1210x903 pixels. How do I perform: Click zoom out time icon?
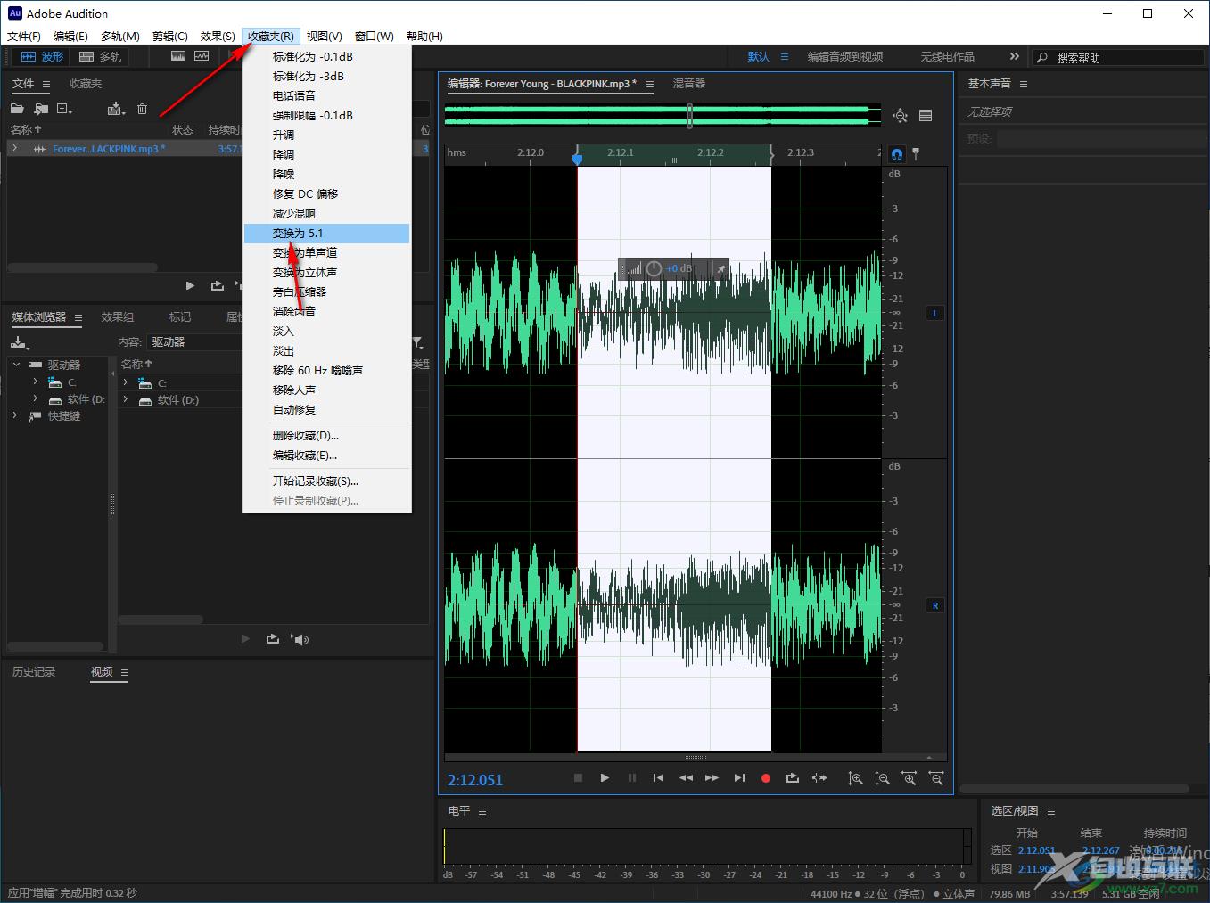[936, 778]
